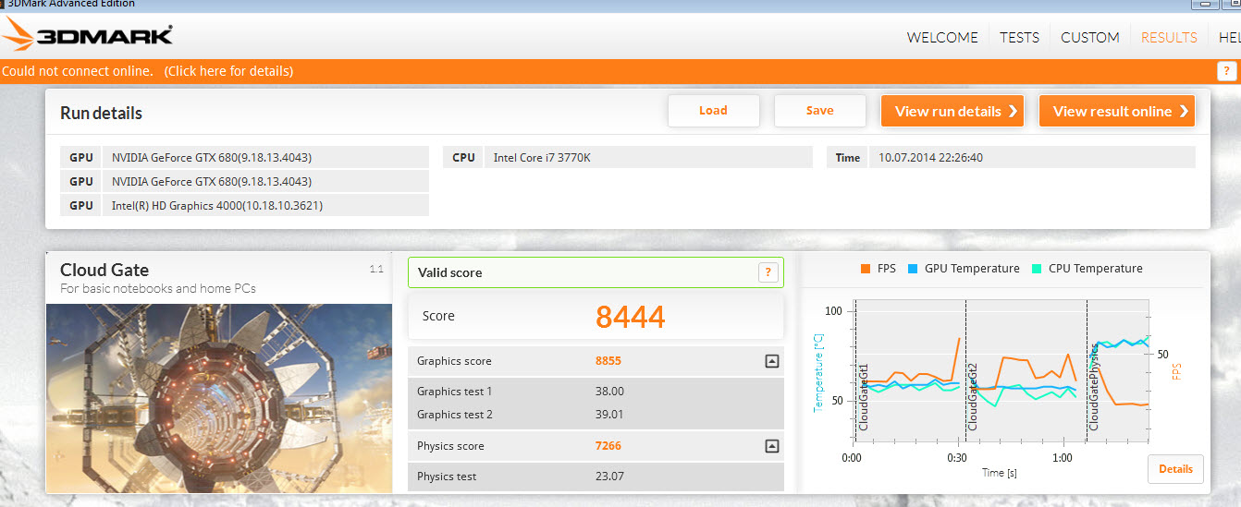This screenshot has height=507, width=1241.
Task: Click the blue GPU Temperature legend swatch
Action: [x=913, y=269]
